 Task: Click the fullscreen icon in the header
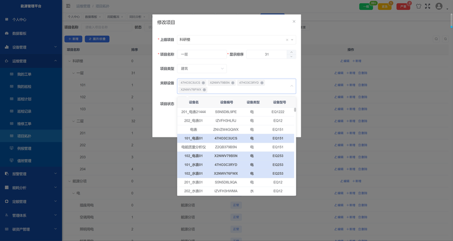[428, 6]
